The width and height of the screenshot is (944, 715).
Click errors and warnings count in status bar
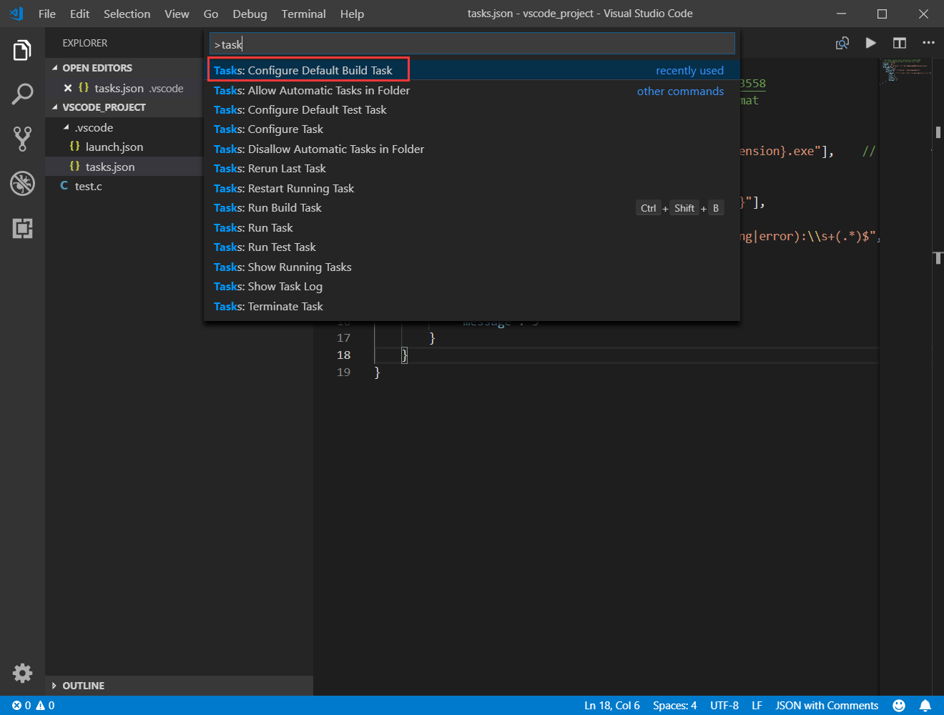pyautogui.click(x=34, y=706)
